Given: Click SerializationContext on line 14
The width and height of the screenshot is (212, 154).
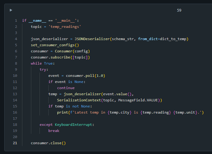Looking at the screenshot, I should (79, 100).
